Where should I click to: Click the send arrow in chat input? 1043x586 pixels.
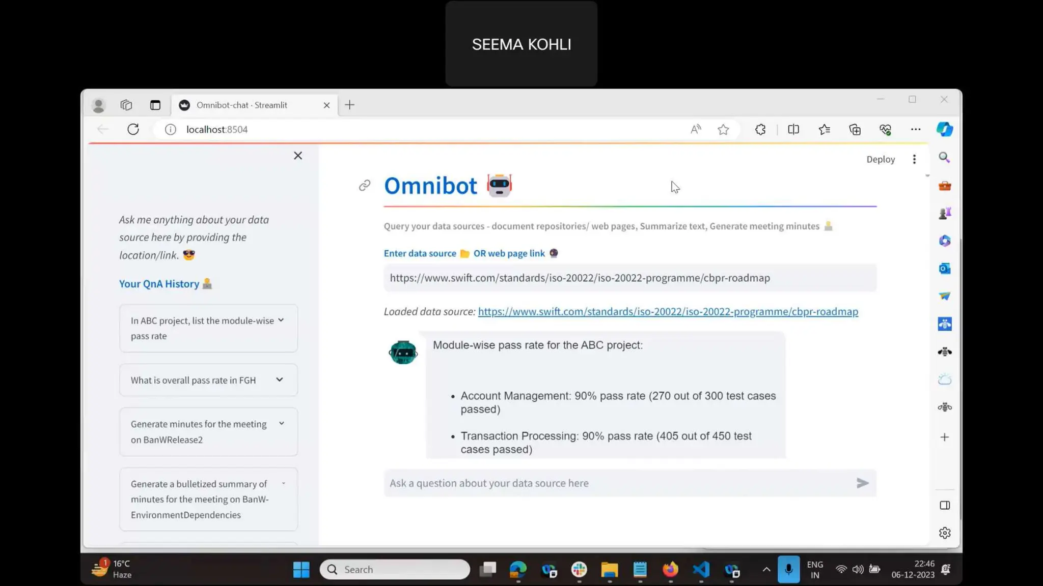coord(862,483)
